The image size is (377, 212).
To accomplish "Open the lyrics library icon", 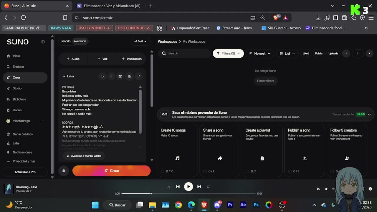I will tap(129, 76).
